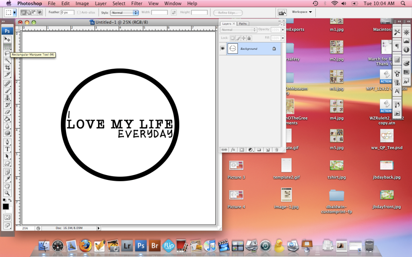Viewport: 412px width, 257px height.
Task: Open the Style dropdown set to Normal
Action: 124,12
